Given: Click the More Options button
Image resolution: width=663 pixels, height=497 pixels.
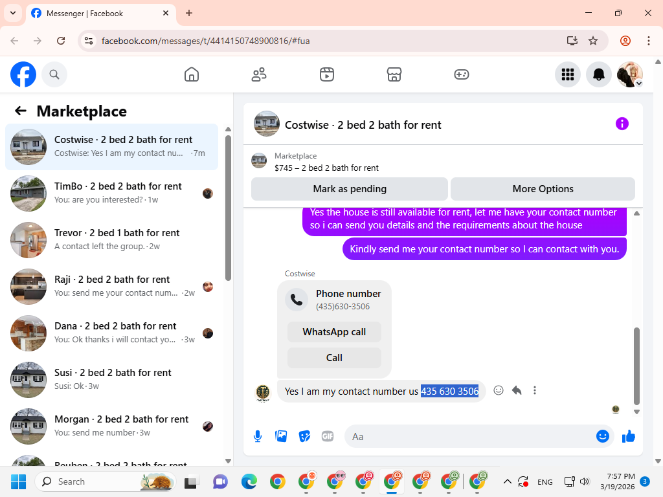Looking at the screenshot, I should pyautogui.click(x=543, y=189).
